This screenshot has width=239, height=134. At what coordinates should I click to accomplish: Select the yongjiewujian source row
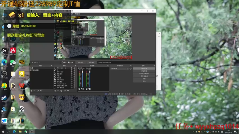coord(65,84)
